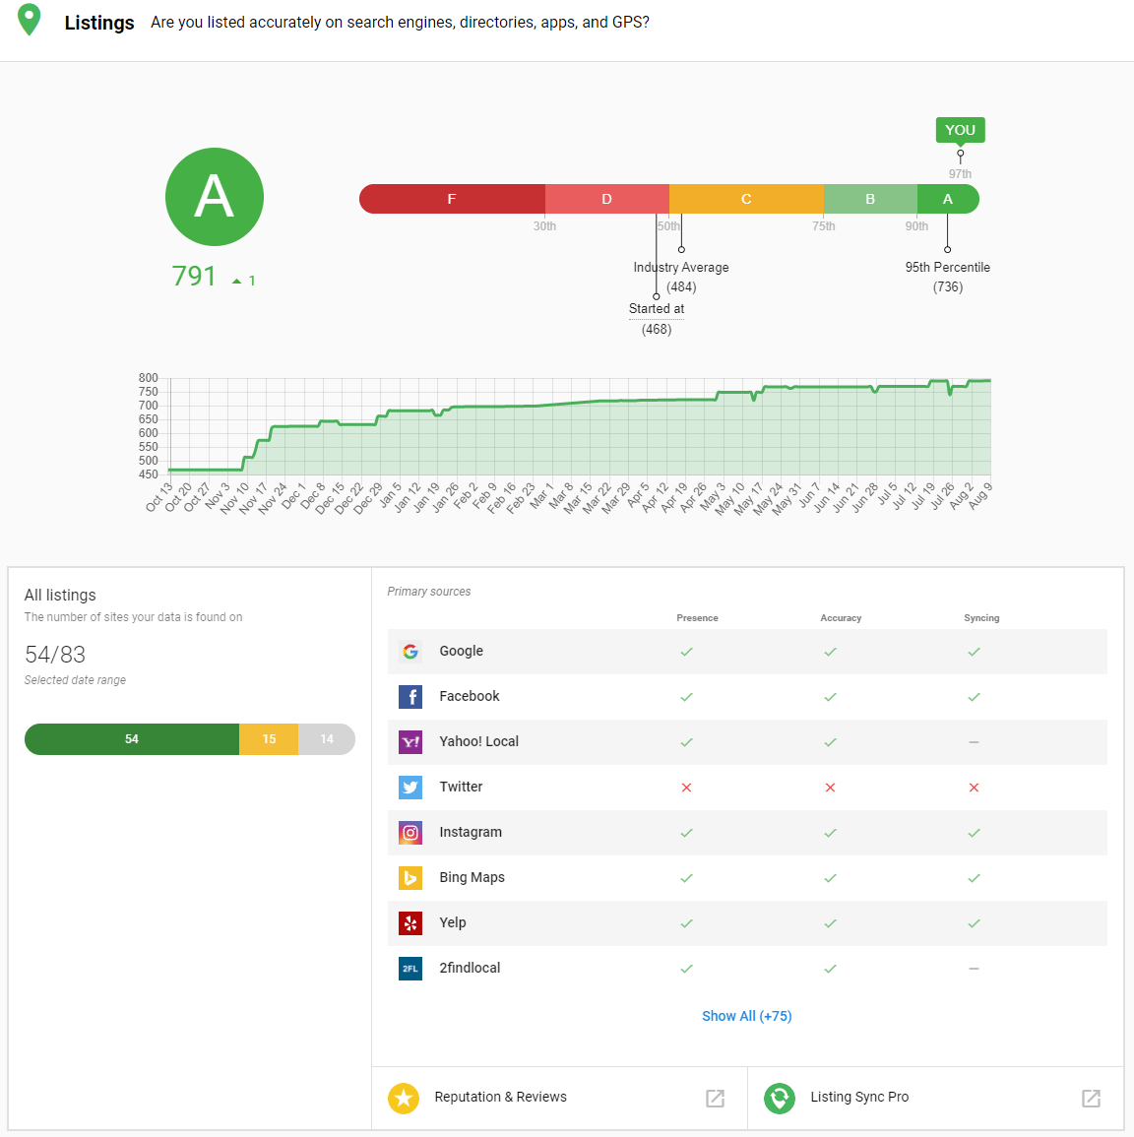Click Bing Maps' Syncing checkmark
This screenshot has width=1134, height=1137.
pos(974,878)
